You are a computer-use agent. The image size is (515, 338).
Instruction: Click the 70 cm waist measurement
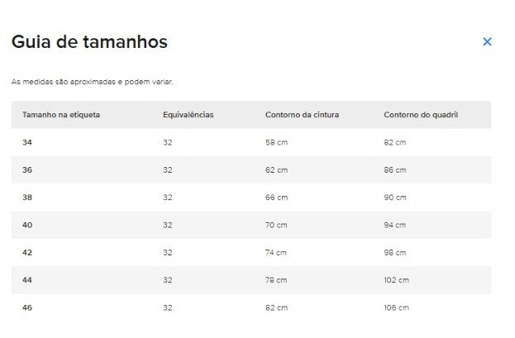point(276,225)
